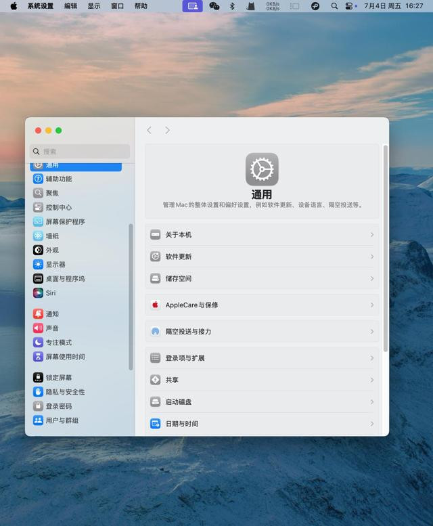The image size is (433, 526).
Task: Open the 帮助 menu
Action: 141,6
